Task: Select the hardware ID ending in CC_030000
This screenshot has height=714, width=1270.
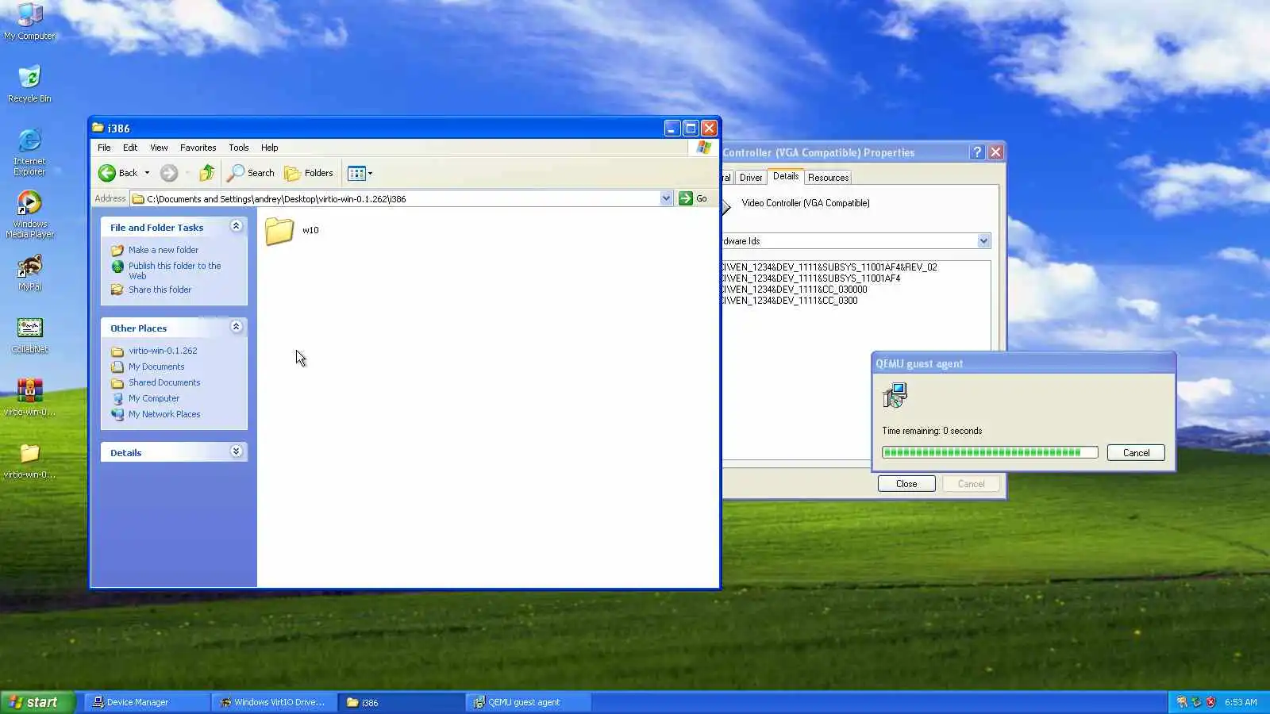Action: (795, 290)
